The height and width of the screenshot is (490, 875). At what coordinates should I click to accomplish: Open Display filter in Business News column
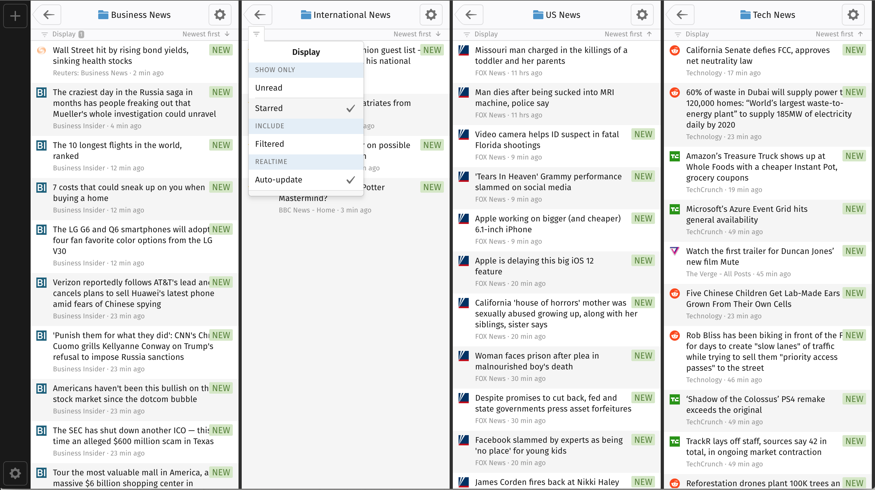[x=63, y=34]
